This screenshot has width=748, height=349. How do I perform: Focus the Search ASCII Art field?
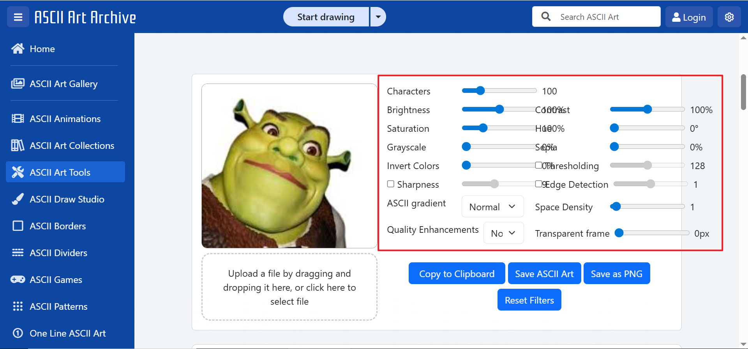tap(596, 17)
